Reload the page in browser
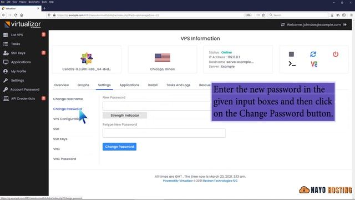Image resolution: width=355 pixels, height=200 pixels. point(16,15)
